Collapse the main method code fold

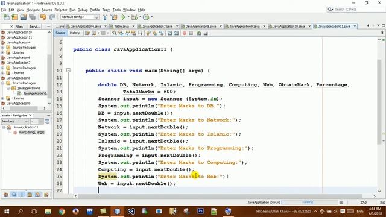tap(68, 71)
